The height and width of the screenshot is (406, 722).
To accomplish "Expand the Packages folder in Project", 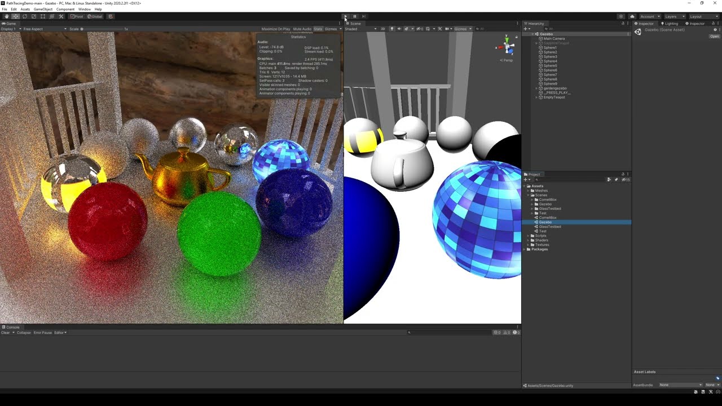I will (x=525, y=249).
